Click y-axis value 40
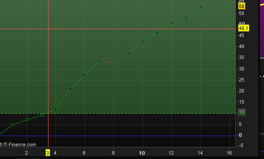This screenshot has width=264, height=159. coord(242,46)
